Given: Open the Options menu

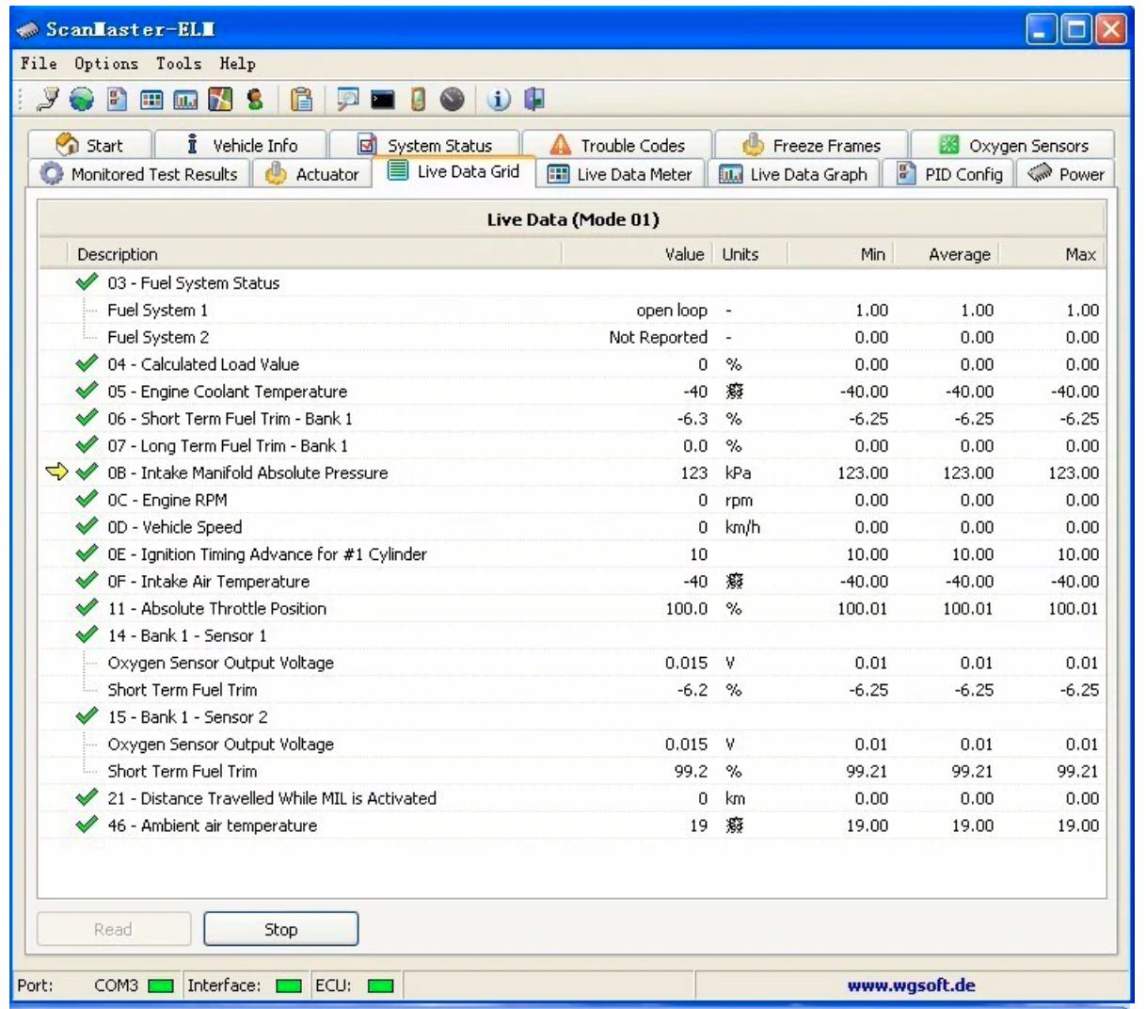Looking at the screenshot, I should click(x=106, y=63).
